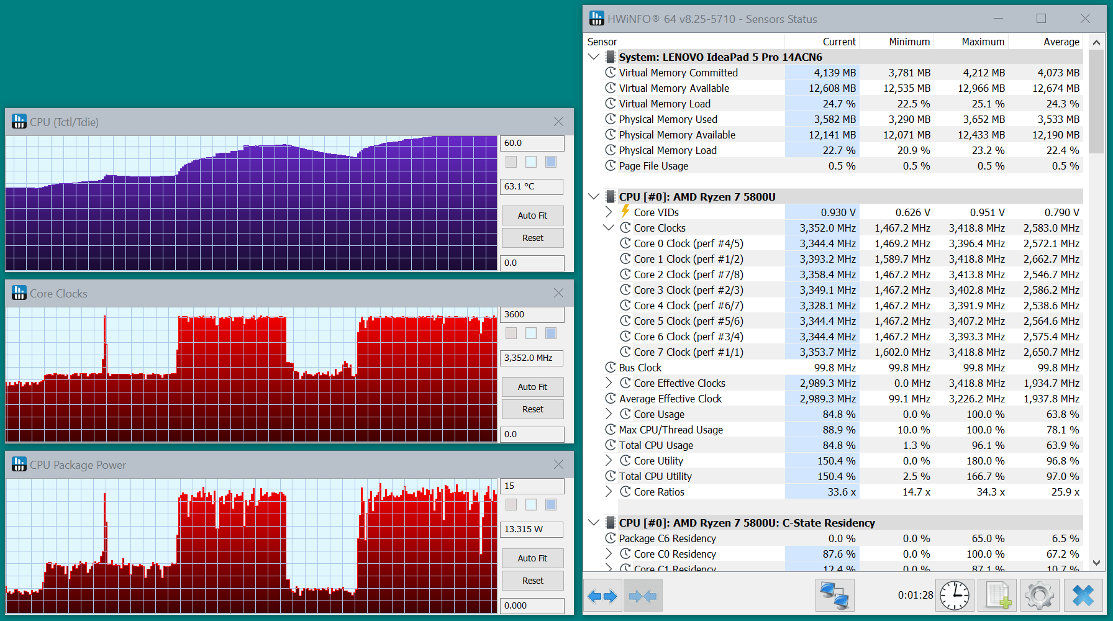This screenshot has height=621, width=1113.
Task: Click the 15 maximum field in CPU Package Power graph
Action: [532, 486]
